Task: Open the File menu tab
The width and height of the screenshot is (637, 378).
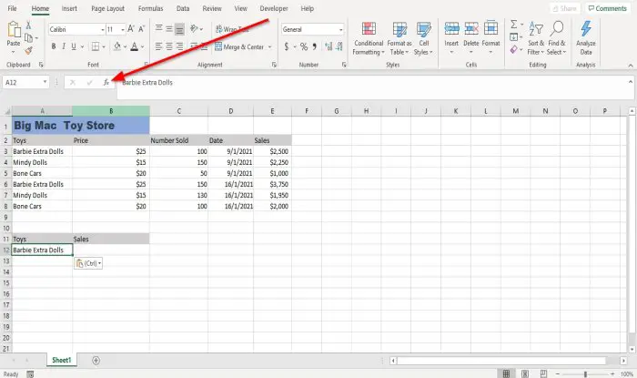Action: click(x=13, y=8)
